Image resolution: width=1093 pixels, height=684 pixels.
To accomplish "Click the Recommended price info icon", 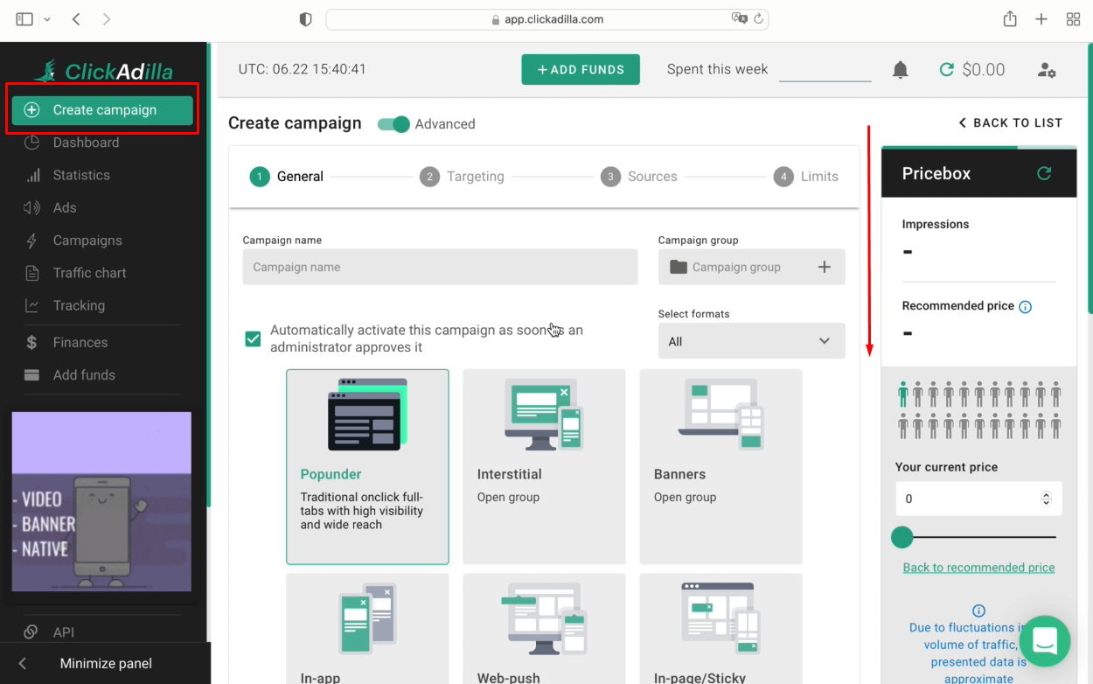I will [1026, 307].
